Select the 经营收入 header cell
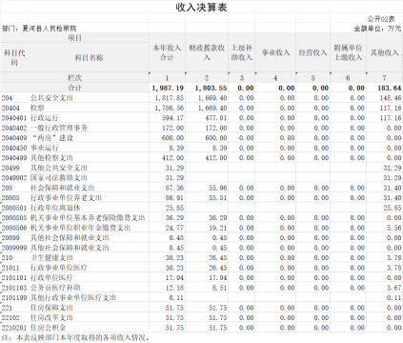 (x=312, y=52)
